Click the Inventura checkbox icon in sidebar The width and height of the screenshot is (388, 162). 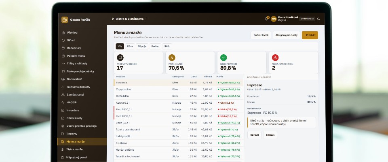click(63, 111)
